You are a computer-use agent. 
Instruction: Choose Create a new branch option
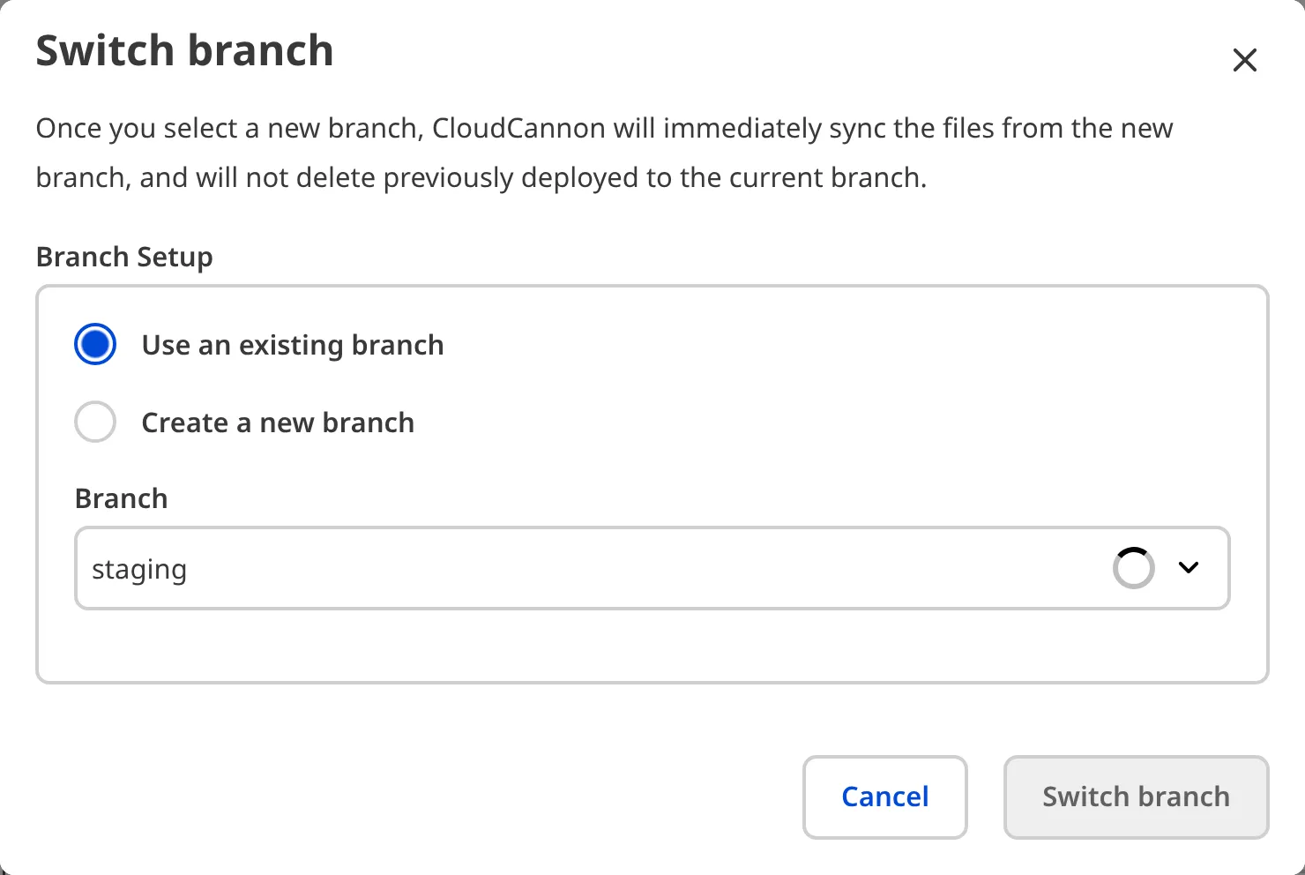coord(94,422)
